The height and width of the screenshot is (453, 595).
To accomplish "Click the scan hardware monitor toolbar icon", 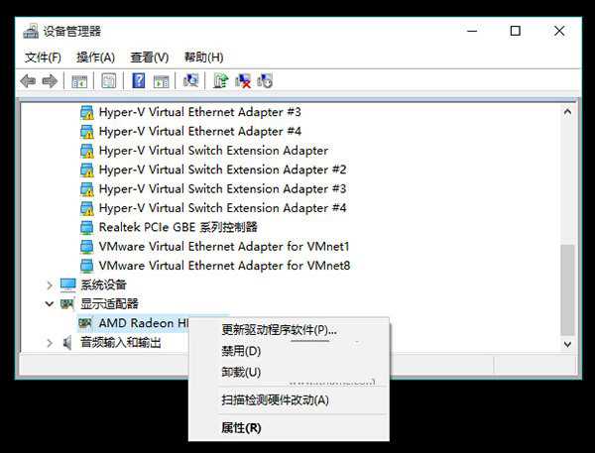I will (190, 80).
